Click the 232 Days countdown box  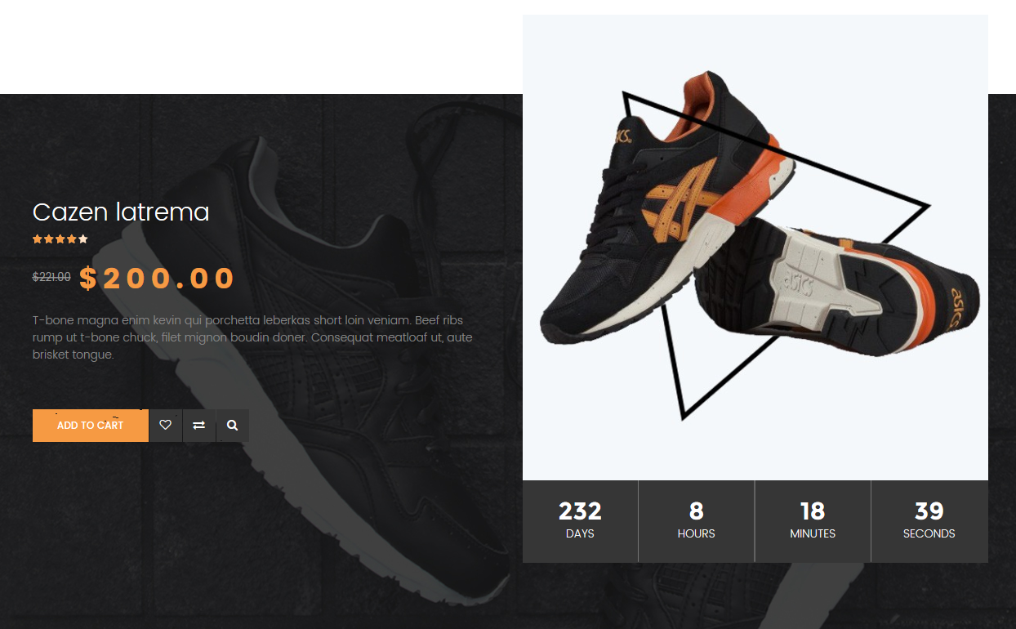point(580,521)
